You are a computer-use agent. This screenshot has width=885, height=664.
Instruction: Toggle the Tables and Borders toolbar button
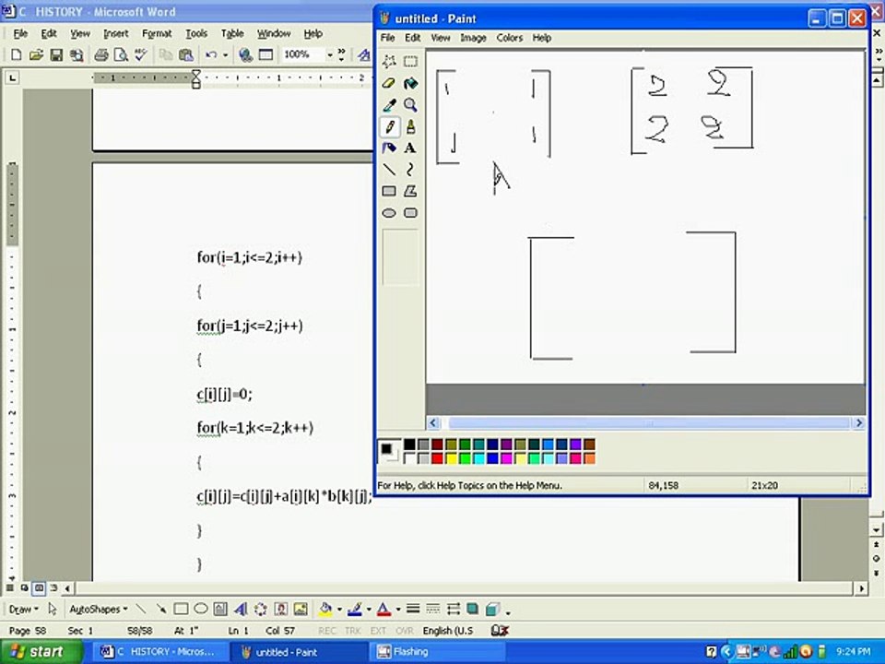(265, 54)
